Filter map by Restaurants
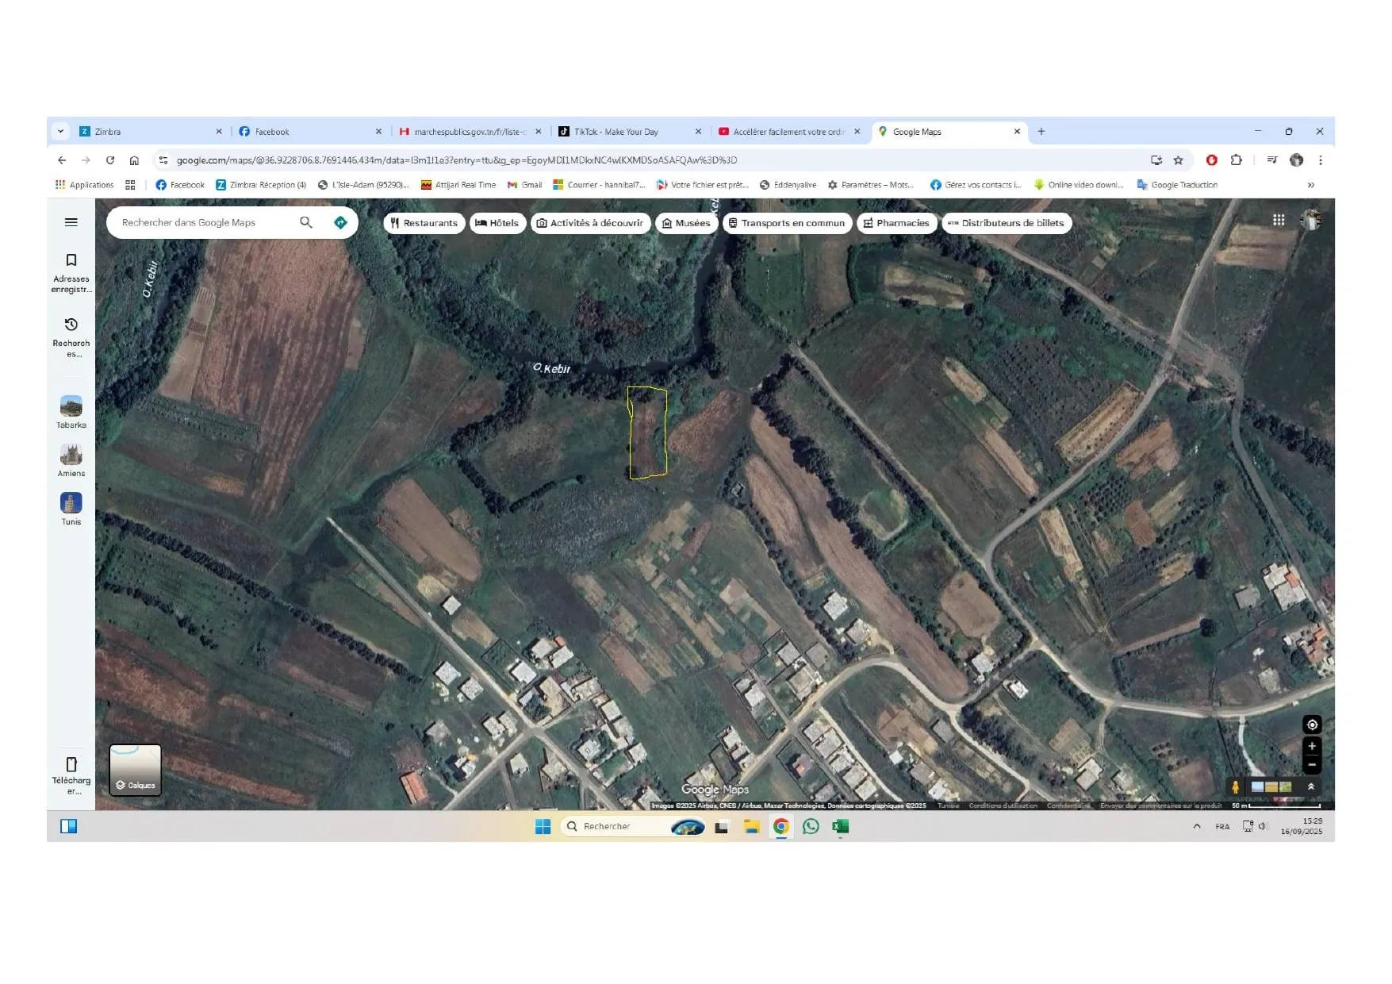The height and width of the screenshot is (984, 1392). pyautogui.click(x=424, y=223)
